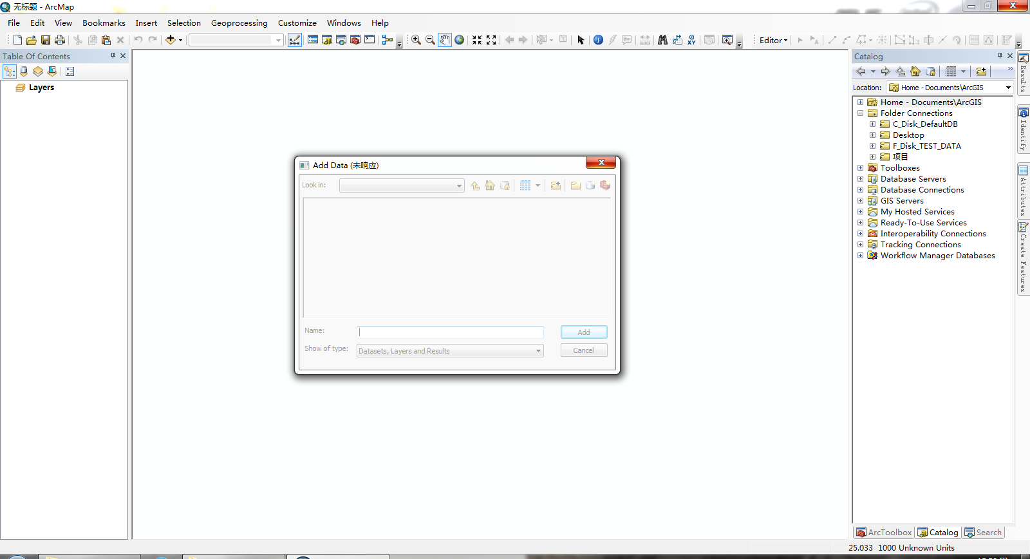Click the Name input field

pos(450,332)
